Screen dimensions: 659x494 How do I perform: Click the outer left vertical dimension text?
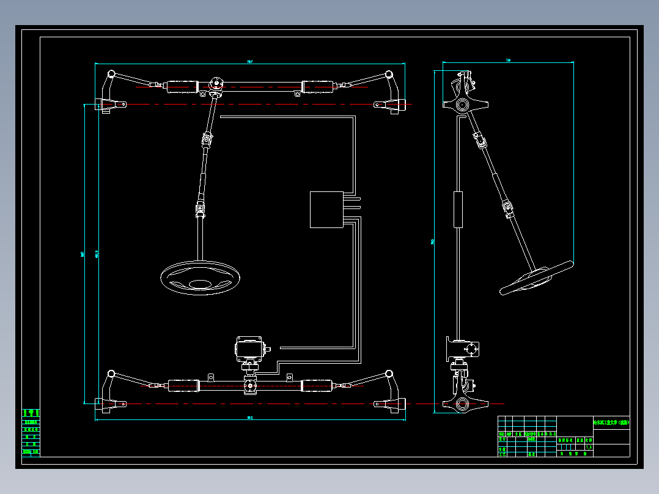83,254
